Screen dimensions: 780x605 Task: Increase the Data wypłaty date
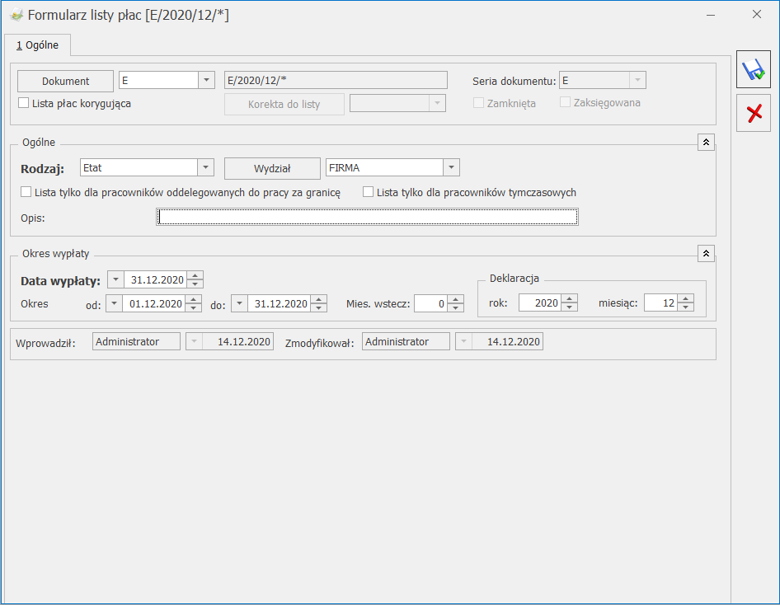click(x=195, y=275)
